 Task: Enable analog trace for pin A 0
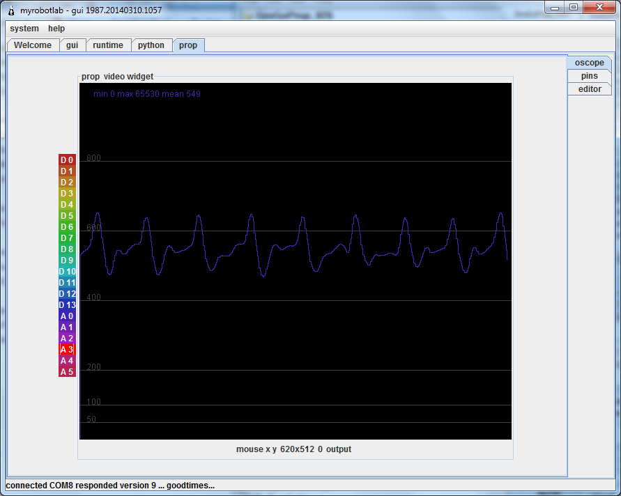(67, 316)
